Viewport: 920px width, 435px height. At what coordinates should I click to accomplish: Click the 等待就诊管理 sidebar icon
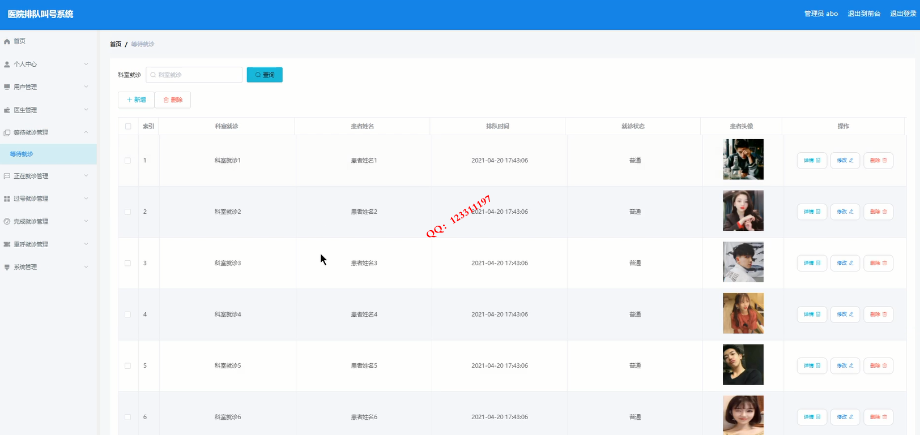(x=7, y=133)
